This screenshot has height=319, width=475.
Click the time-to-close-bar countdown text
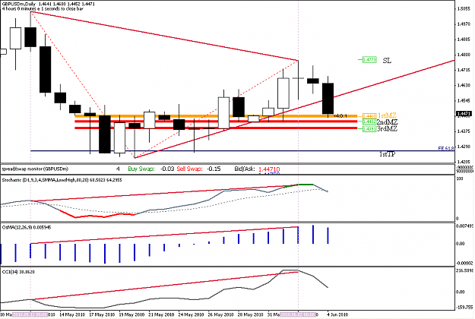click(43, 9)
